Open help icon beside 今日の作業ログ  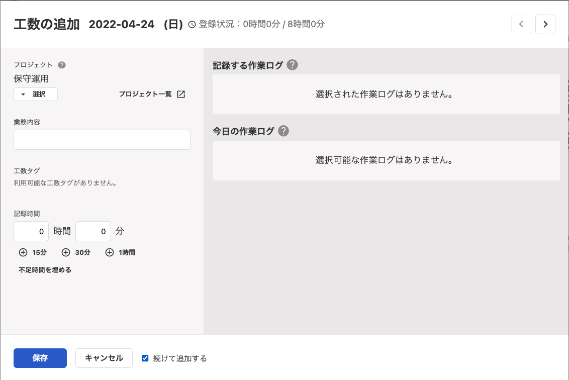point(283,131)
